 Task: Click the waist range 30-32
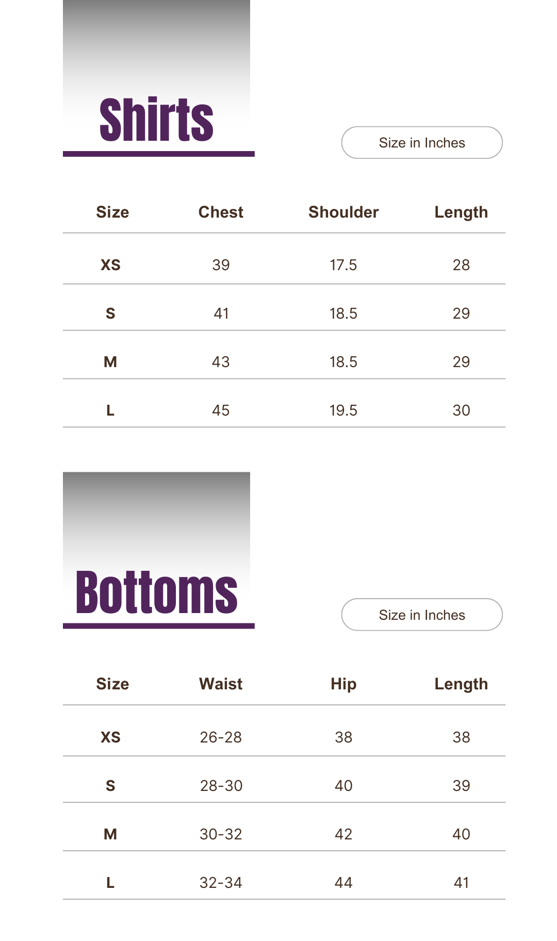(221, 834)
